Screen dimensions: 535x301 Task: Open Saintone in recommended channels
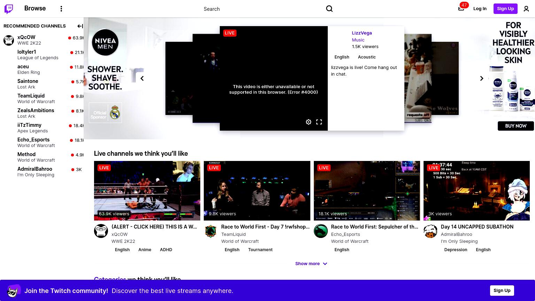coord(42,84)
